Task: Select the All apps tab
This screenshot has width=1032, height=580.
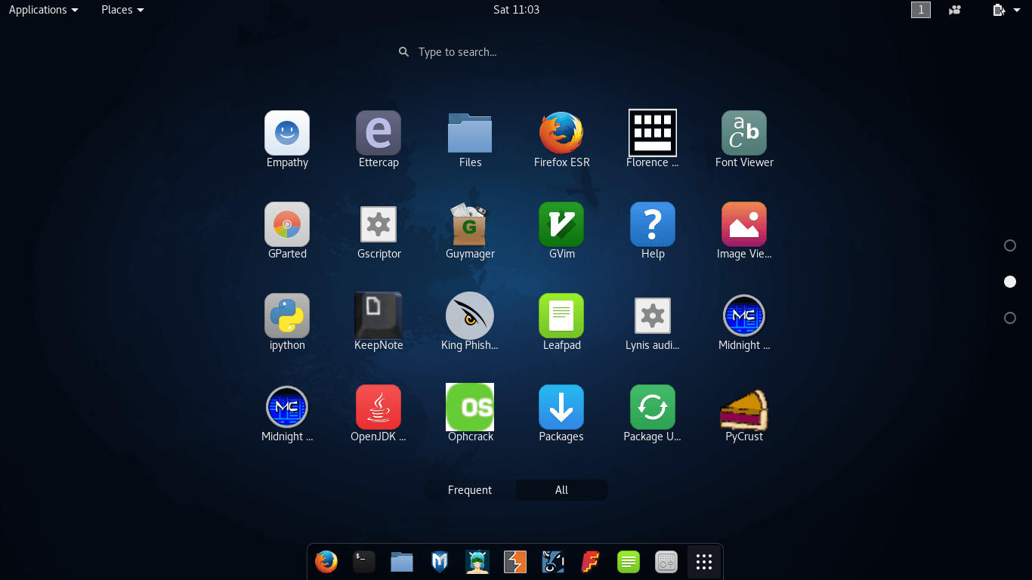Action: pos(561,490)
